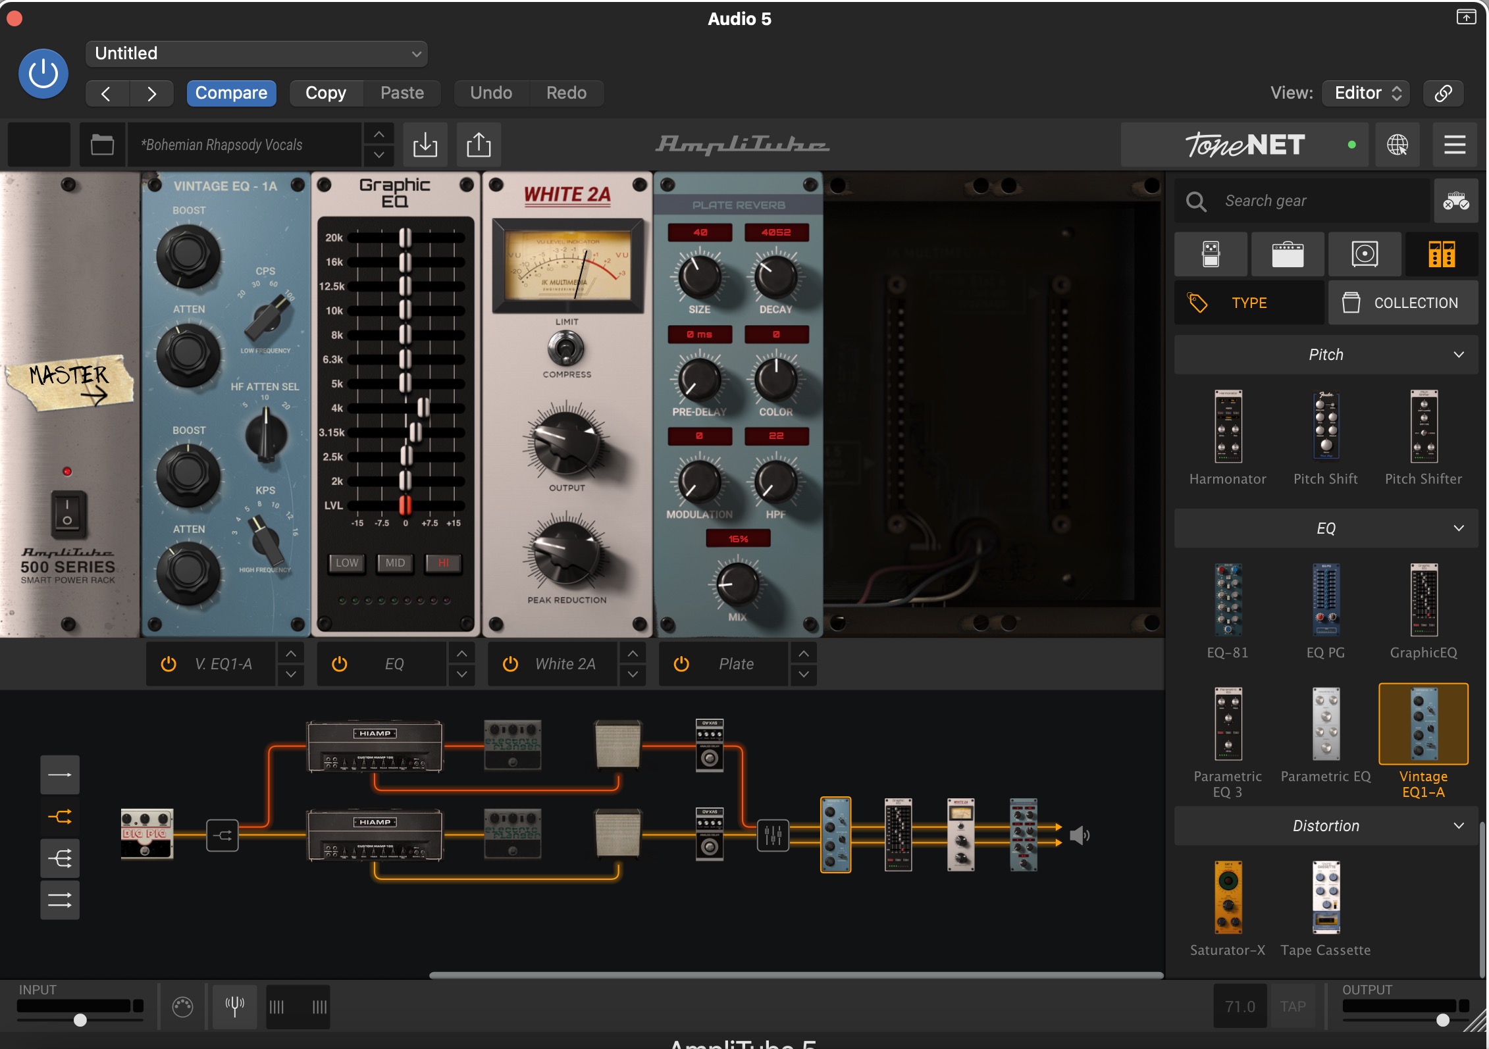Switch to the TYPE tab
Image resolution: width=1489 pixels, height=1049 pixels.
click(x=1249, y=303)
